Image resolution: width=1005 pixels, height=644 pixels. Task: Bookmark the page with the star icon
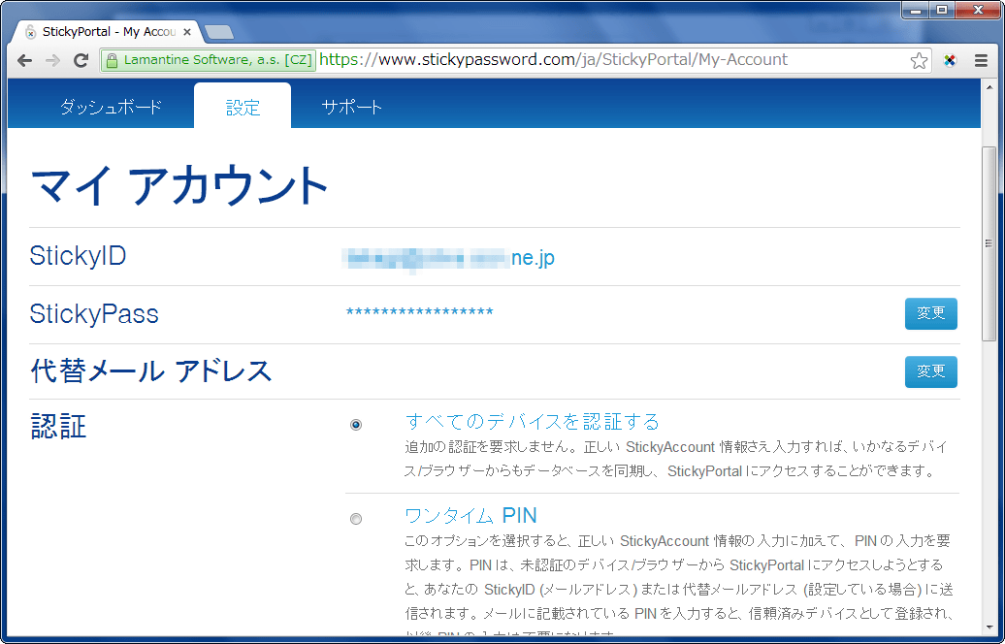(919, 60)
